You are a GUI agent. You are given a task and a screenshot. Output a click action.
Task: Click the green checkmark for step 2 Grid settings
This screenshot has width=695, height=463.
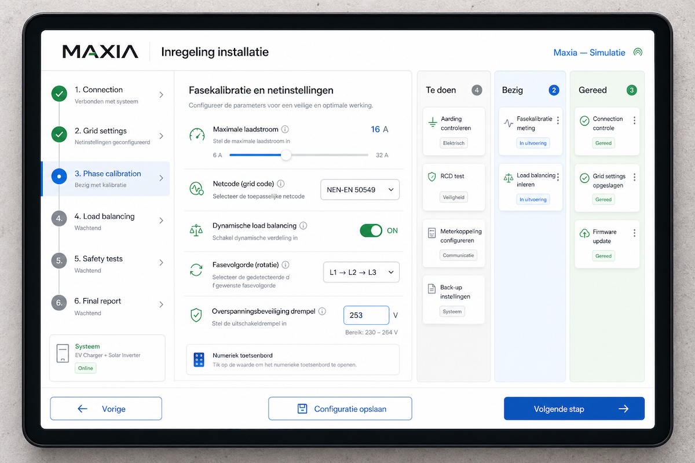point(58,135)
